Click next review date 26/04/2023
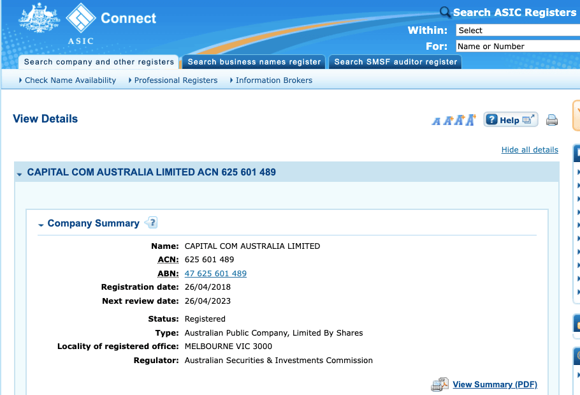Image resolution: width=580 pixels, height=395 pixels. coord(208,301)
